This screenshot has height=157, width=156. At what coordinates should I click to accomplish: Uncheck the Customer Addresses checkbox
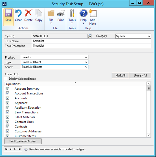point(7,131)
